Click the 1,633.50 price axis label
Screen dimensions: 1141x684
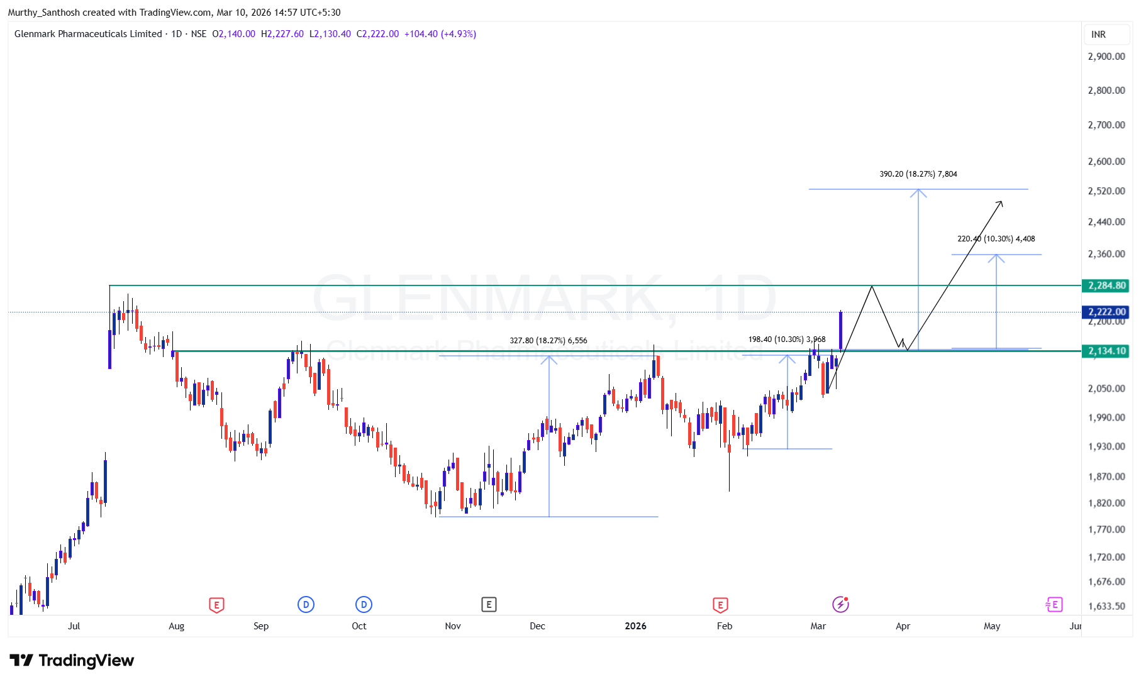(x=1106, y=606)
